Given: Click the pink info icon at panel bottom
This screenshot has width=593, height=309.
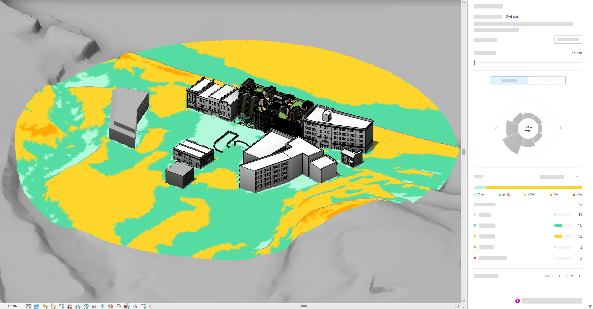Looking at the screenshot, I should pyautogui.click(x=518, y=301).
